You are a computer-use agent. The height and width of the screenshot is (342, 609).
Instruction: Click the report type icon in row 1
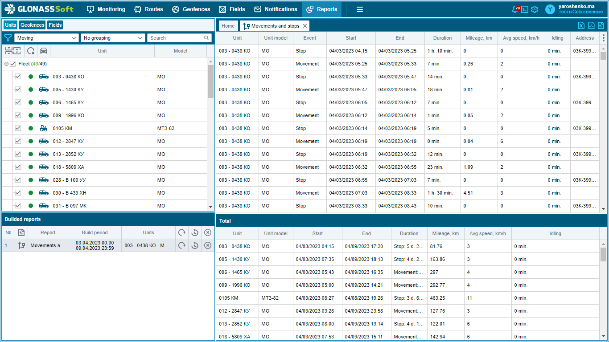21,245
